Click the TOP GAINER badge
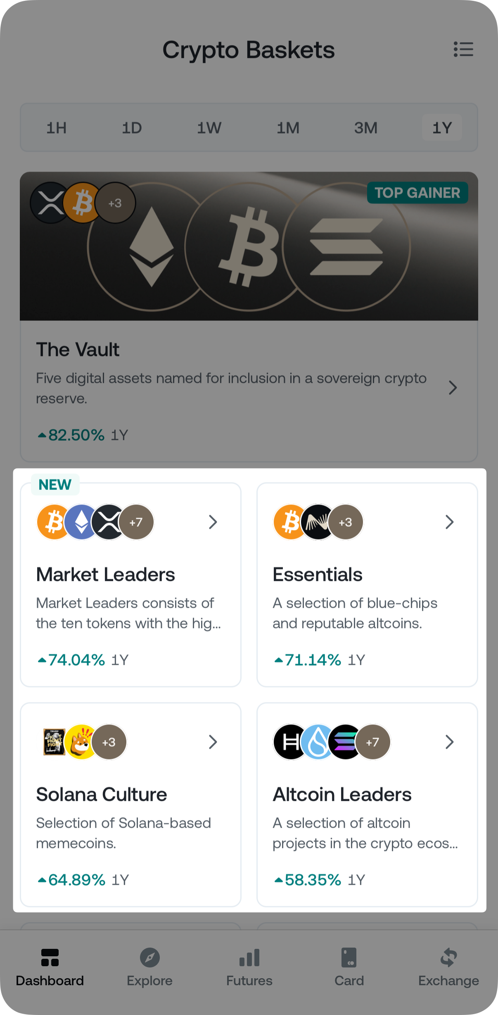The height and width of the screenshot is (1015, 498). point(417,193)
